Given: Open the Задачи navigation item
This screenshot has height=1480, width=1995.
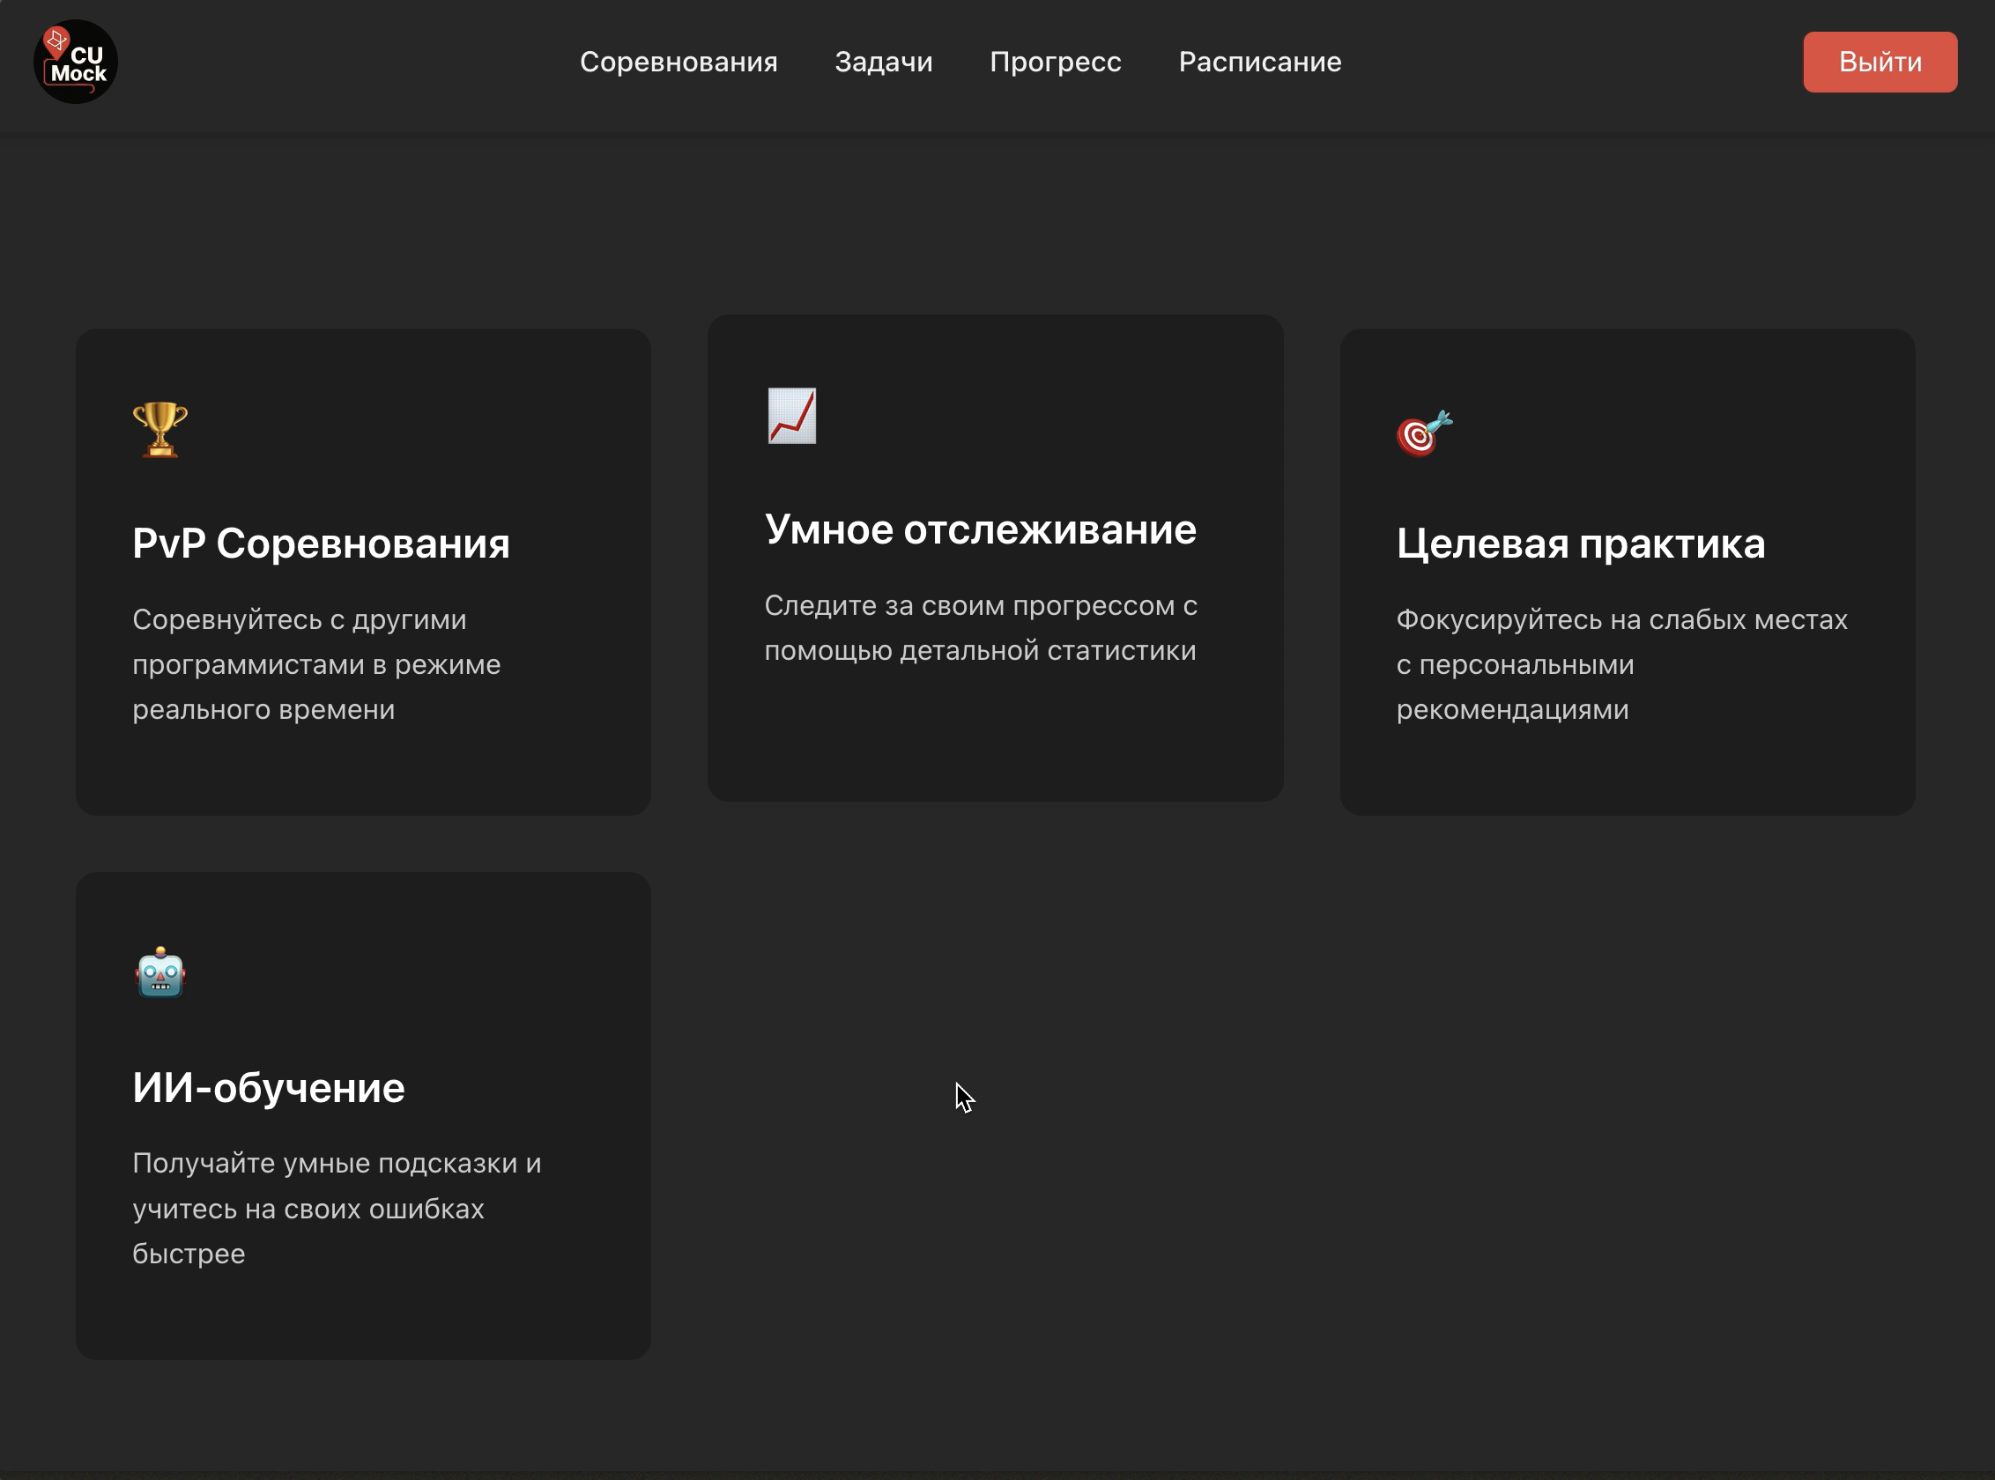Looking at the screenshot, I should (884, 61).
